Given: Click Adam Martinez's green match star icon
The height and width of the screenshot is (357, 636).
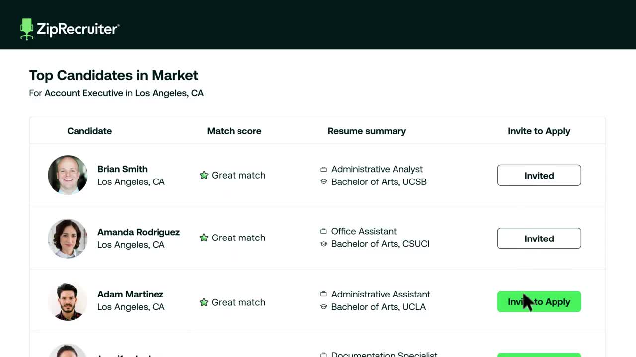Looking at the screenshot, I should [204, 302].
